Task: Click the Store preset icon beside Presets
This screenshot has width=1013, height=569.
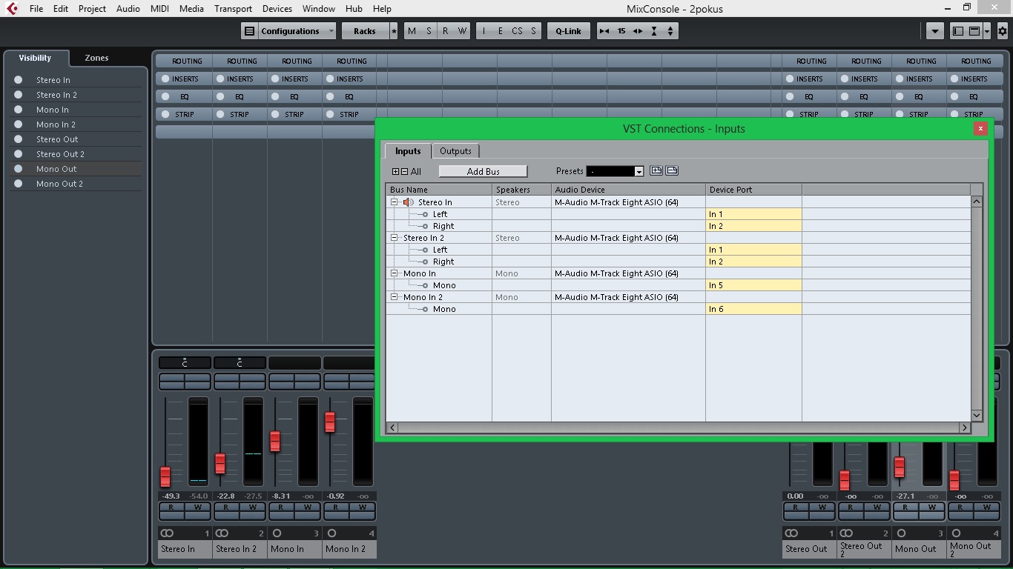Action: [x=656, y=171]
